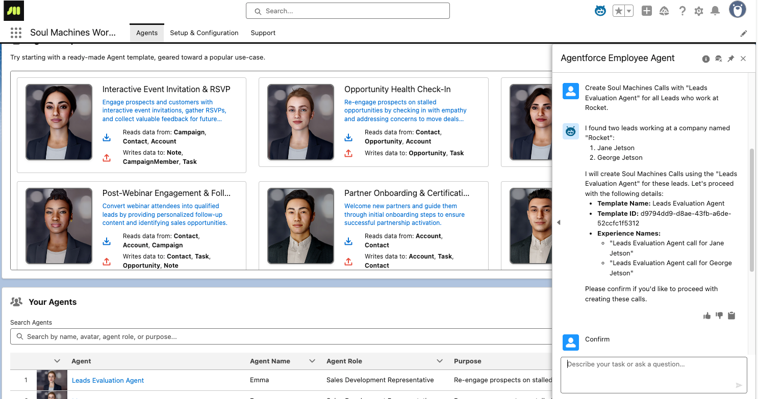
Task: Open the Setup gear icon
Action: [699, 11]
